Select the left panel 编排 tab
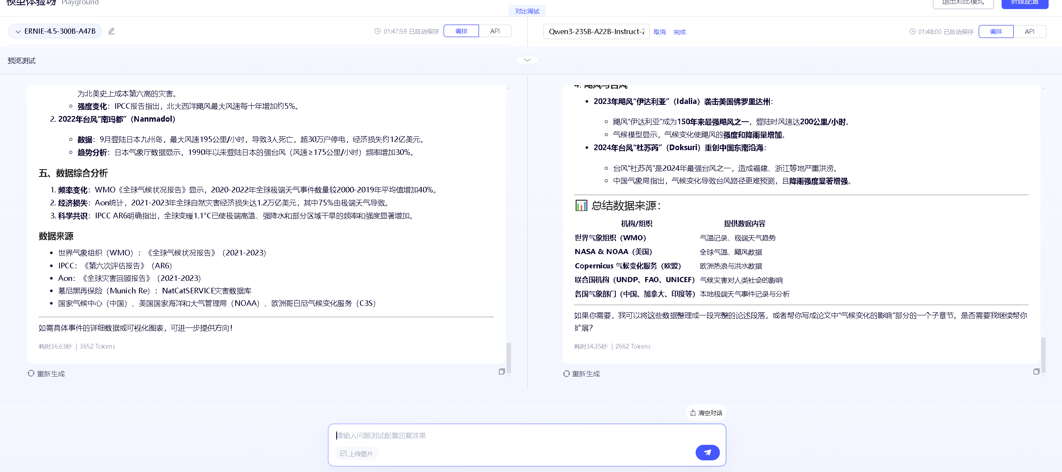 pyautogui.click(x=461, y=31)
